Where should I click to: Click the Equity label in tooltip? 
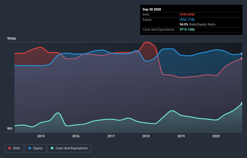click(147, 20)
